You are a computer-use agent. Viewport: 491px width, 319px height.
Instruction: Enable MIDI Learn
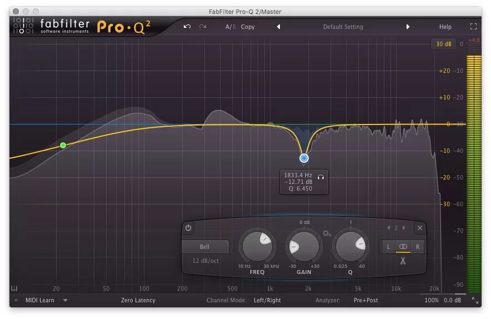point(40,300)
